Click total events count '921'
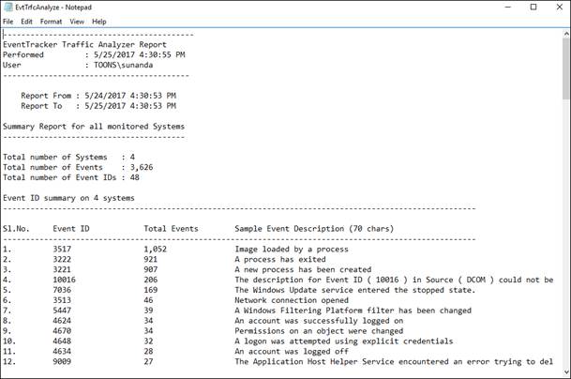 [x=151, y=260]
